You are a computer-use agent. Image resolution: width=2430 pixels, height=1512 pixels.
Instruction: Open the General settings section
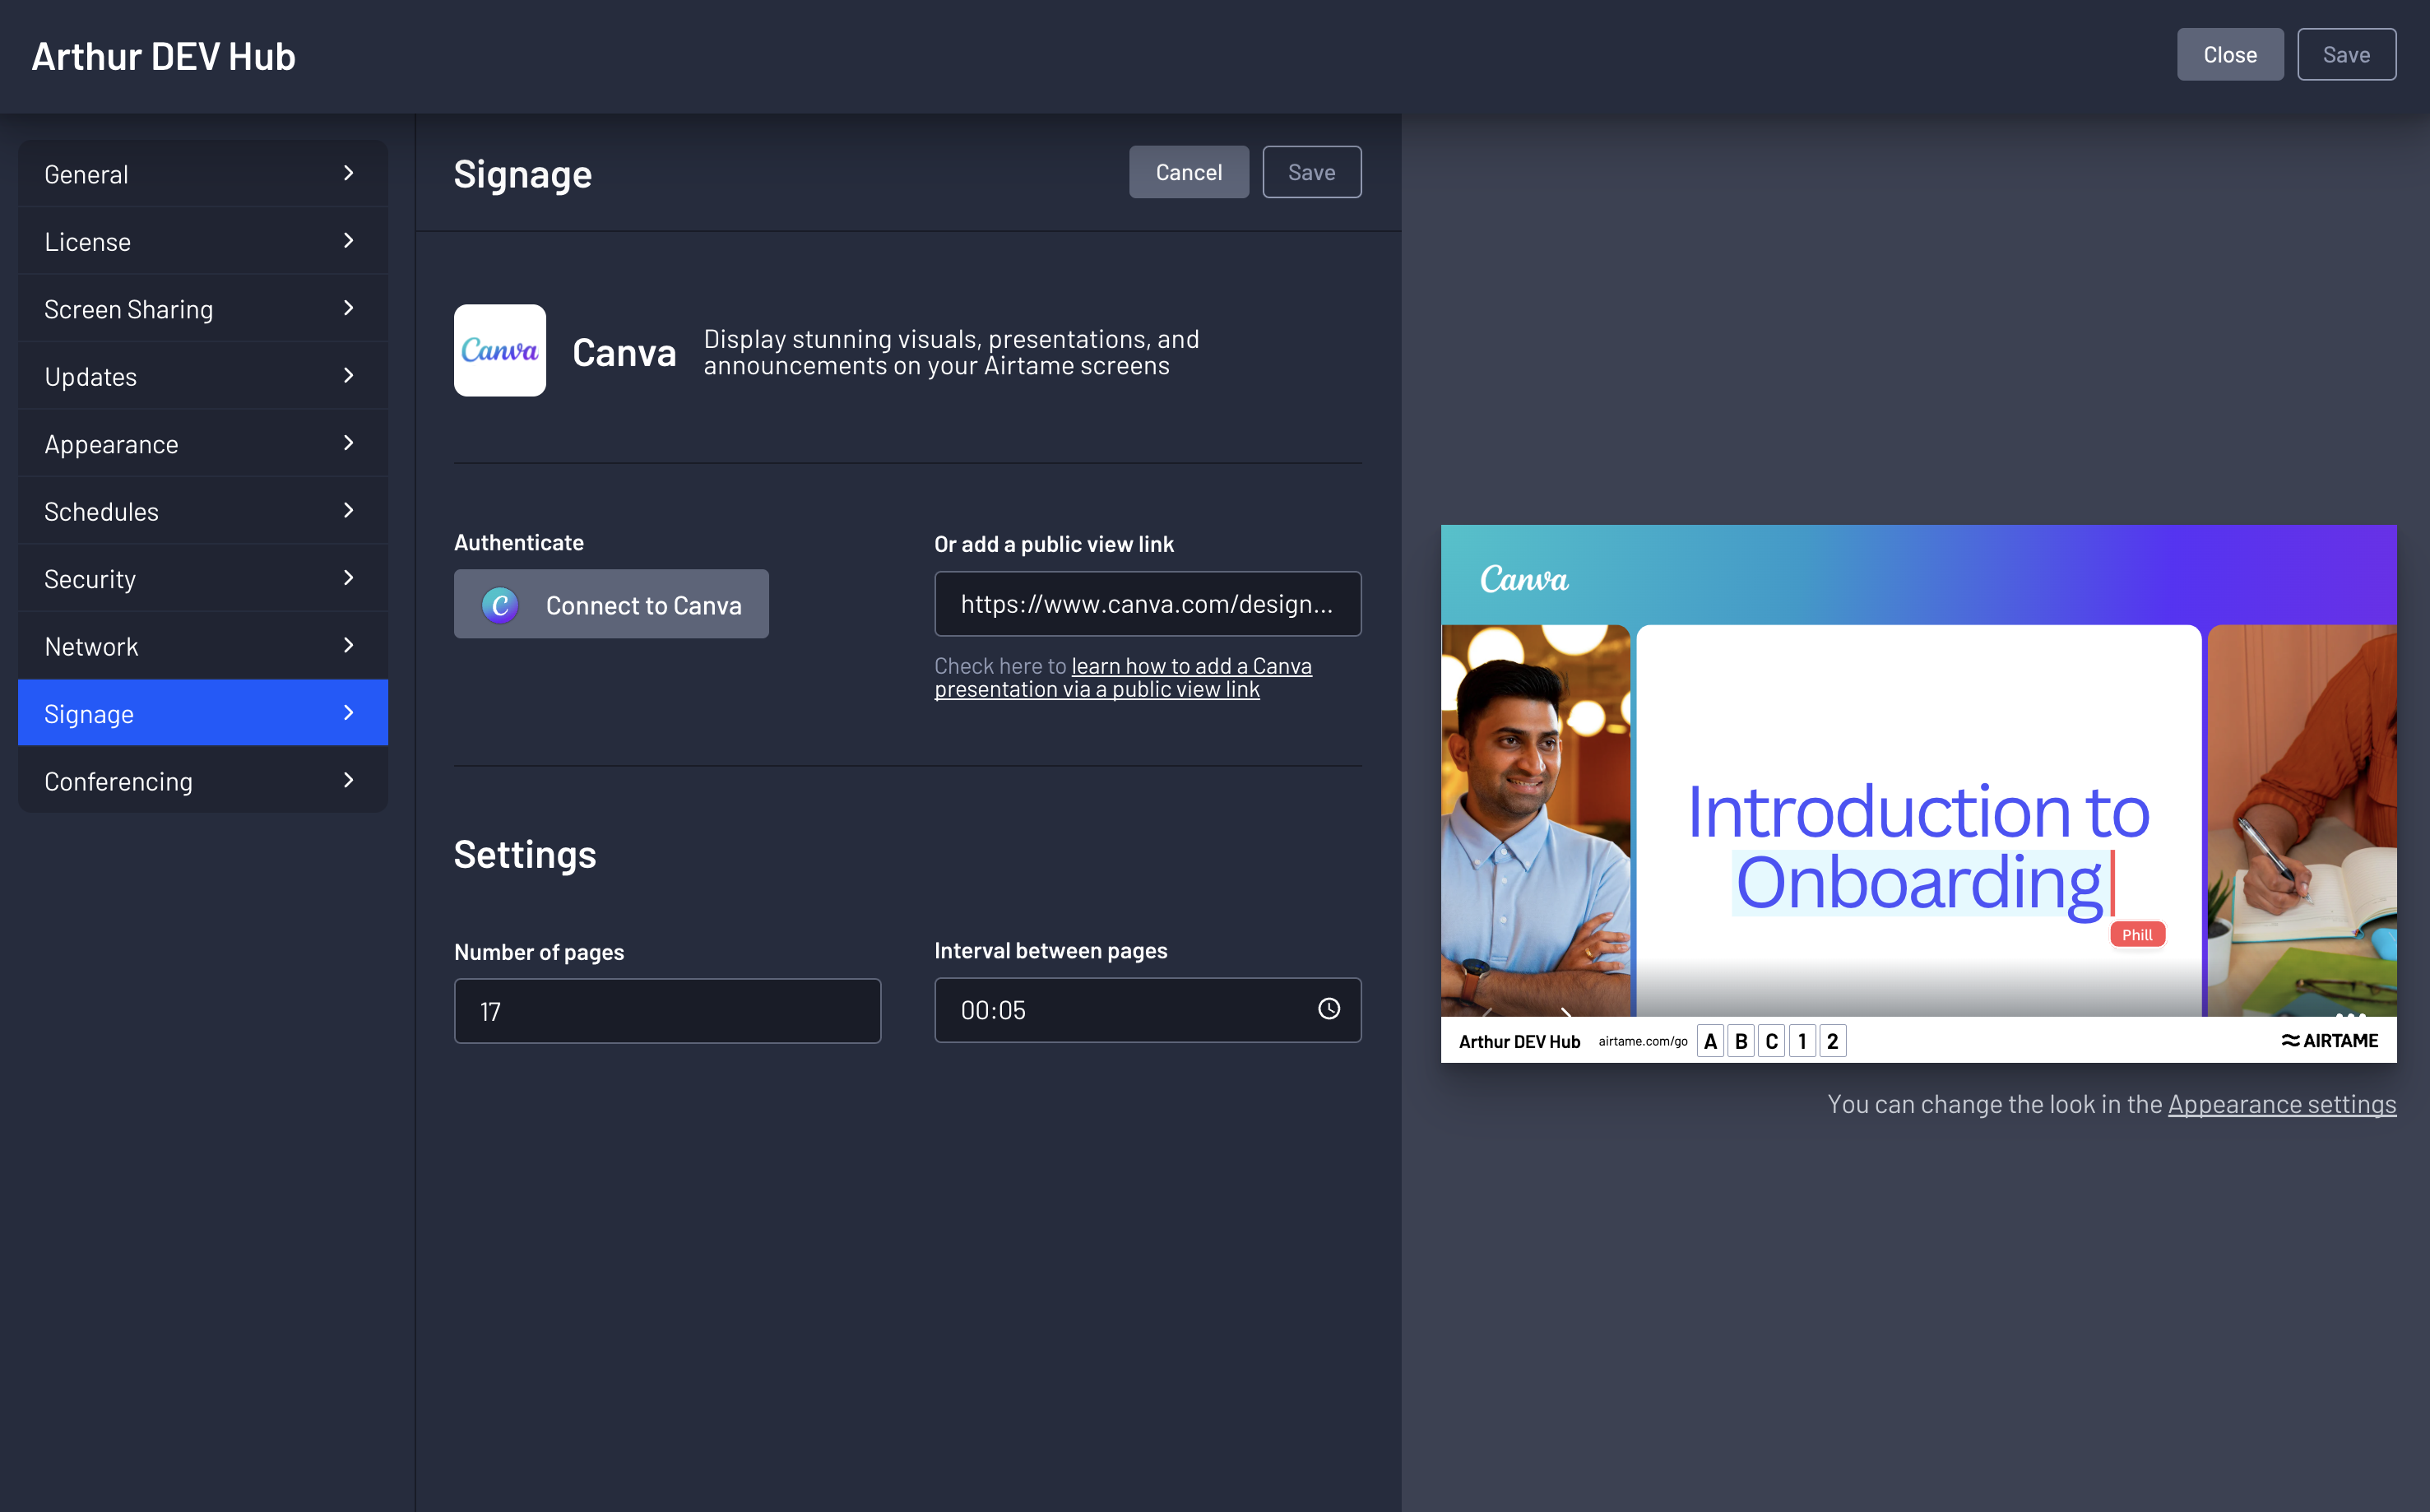203,174
